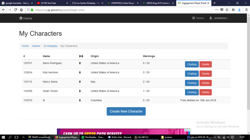Select character ID 120707 text
The height and width of the screenshot is (140, 250).
click(x=28, y=63)
